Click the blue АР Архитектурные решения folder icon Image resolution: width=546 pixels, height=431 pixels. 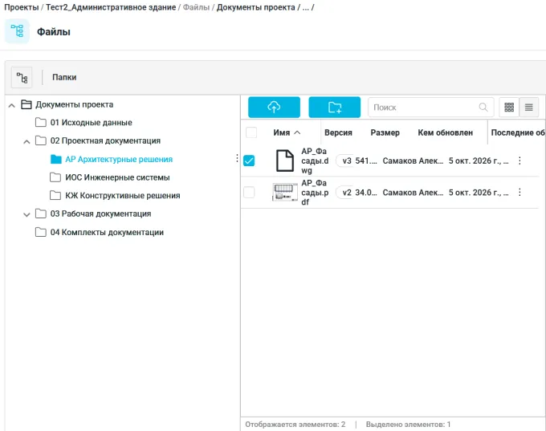[55, 159]
